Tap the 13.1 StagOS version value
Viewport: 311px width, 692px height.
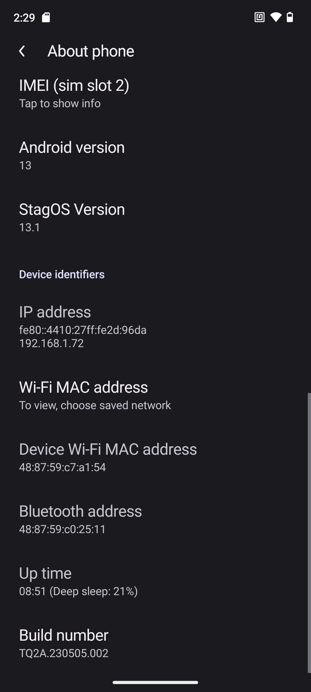coord(30,227)
